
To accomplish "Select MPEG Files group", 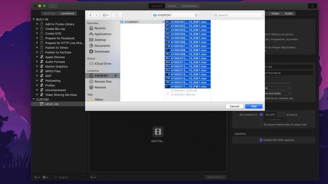I will (x=53, y=71).
